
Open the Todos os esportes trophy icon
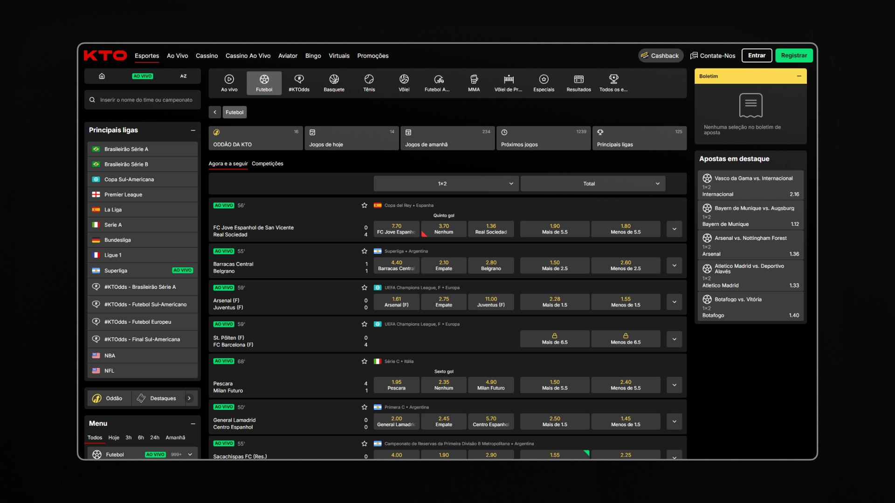613,83
